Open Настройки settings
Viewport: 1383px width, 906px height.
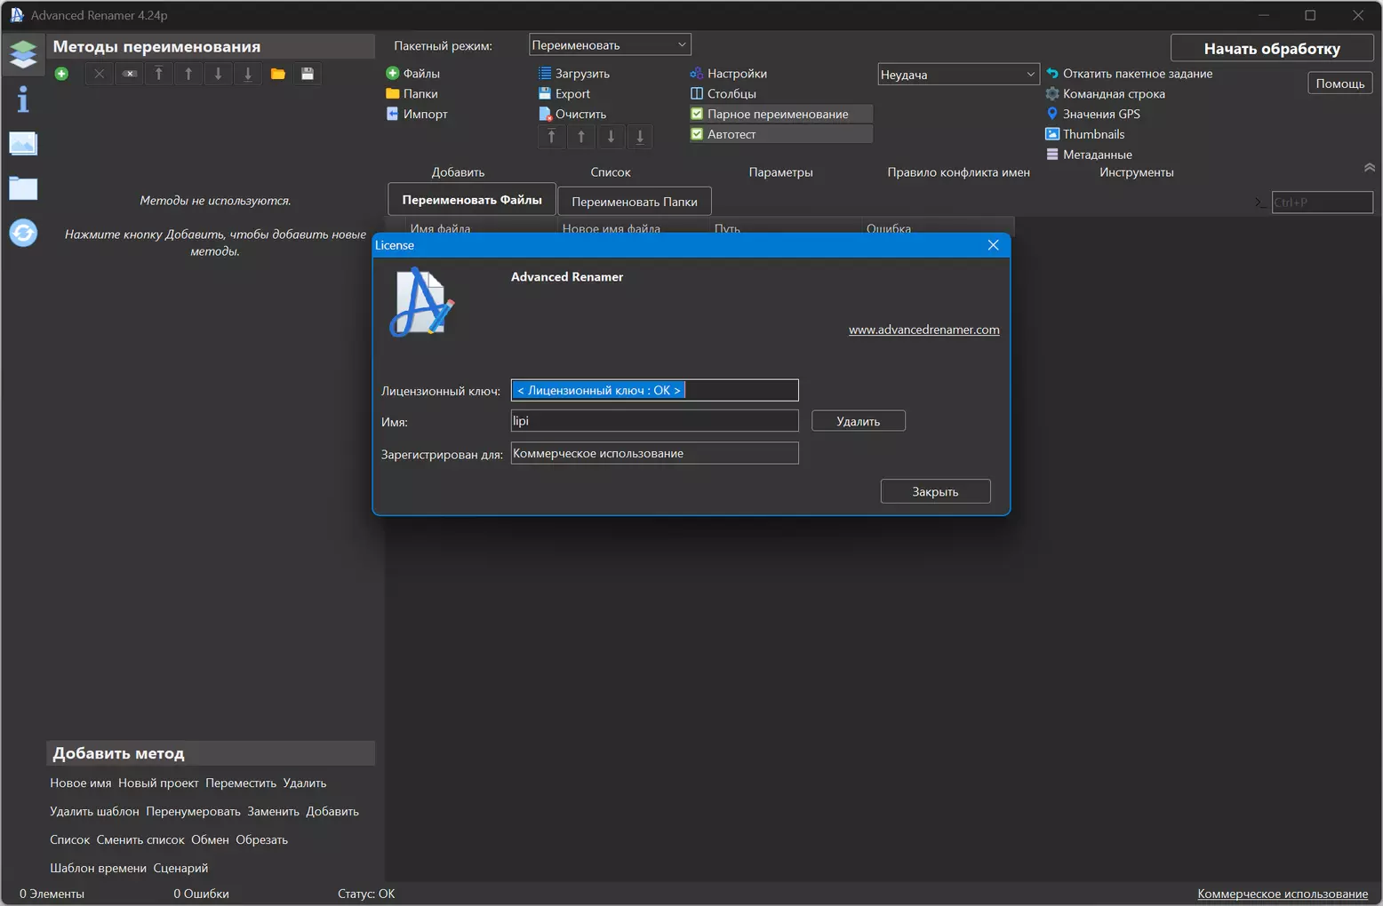point(729,74)
